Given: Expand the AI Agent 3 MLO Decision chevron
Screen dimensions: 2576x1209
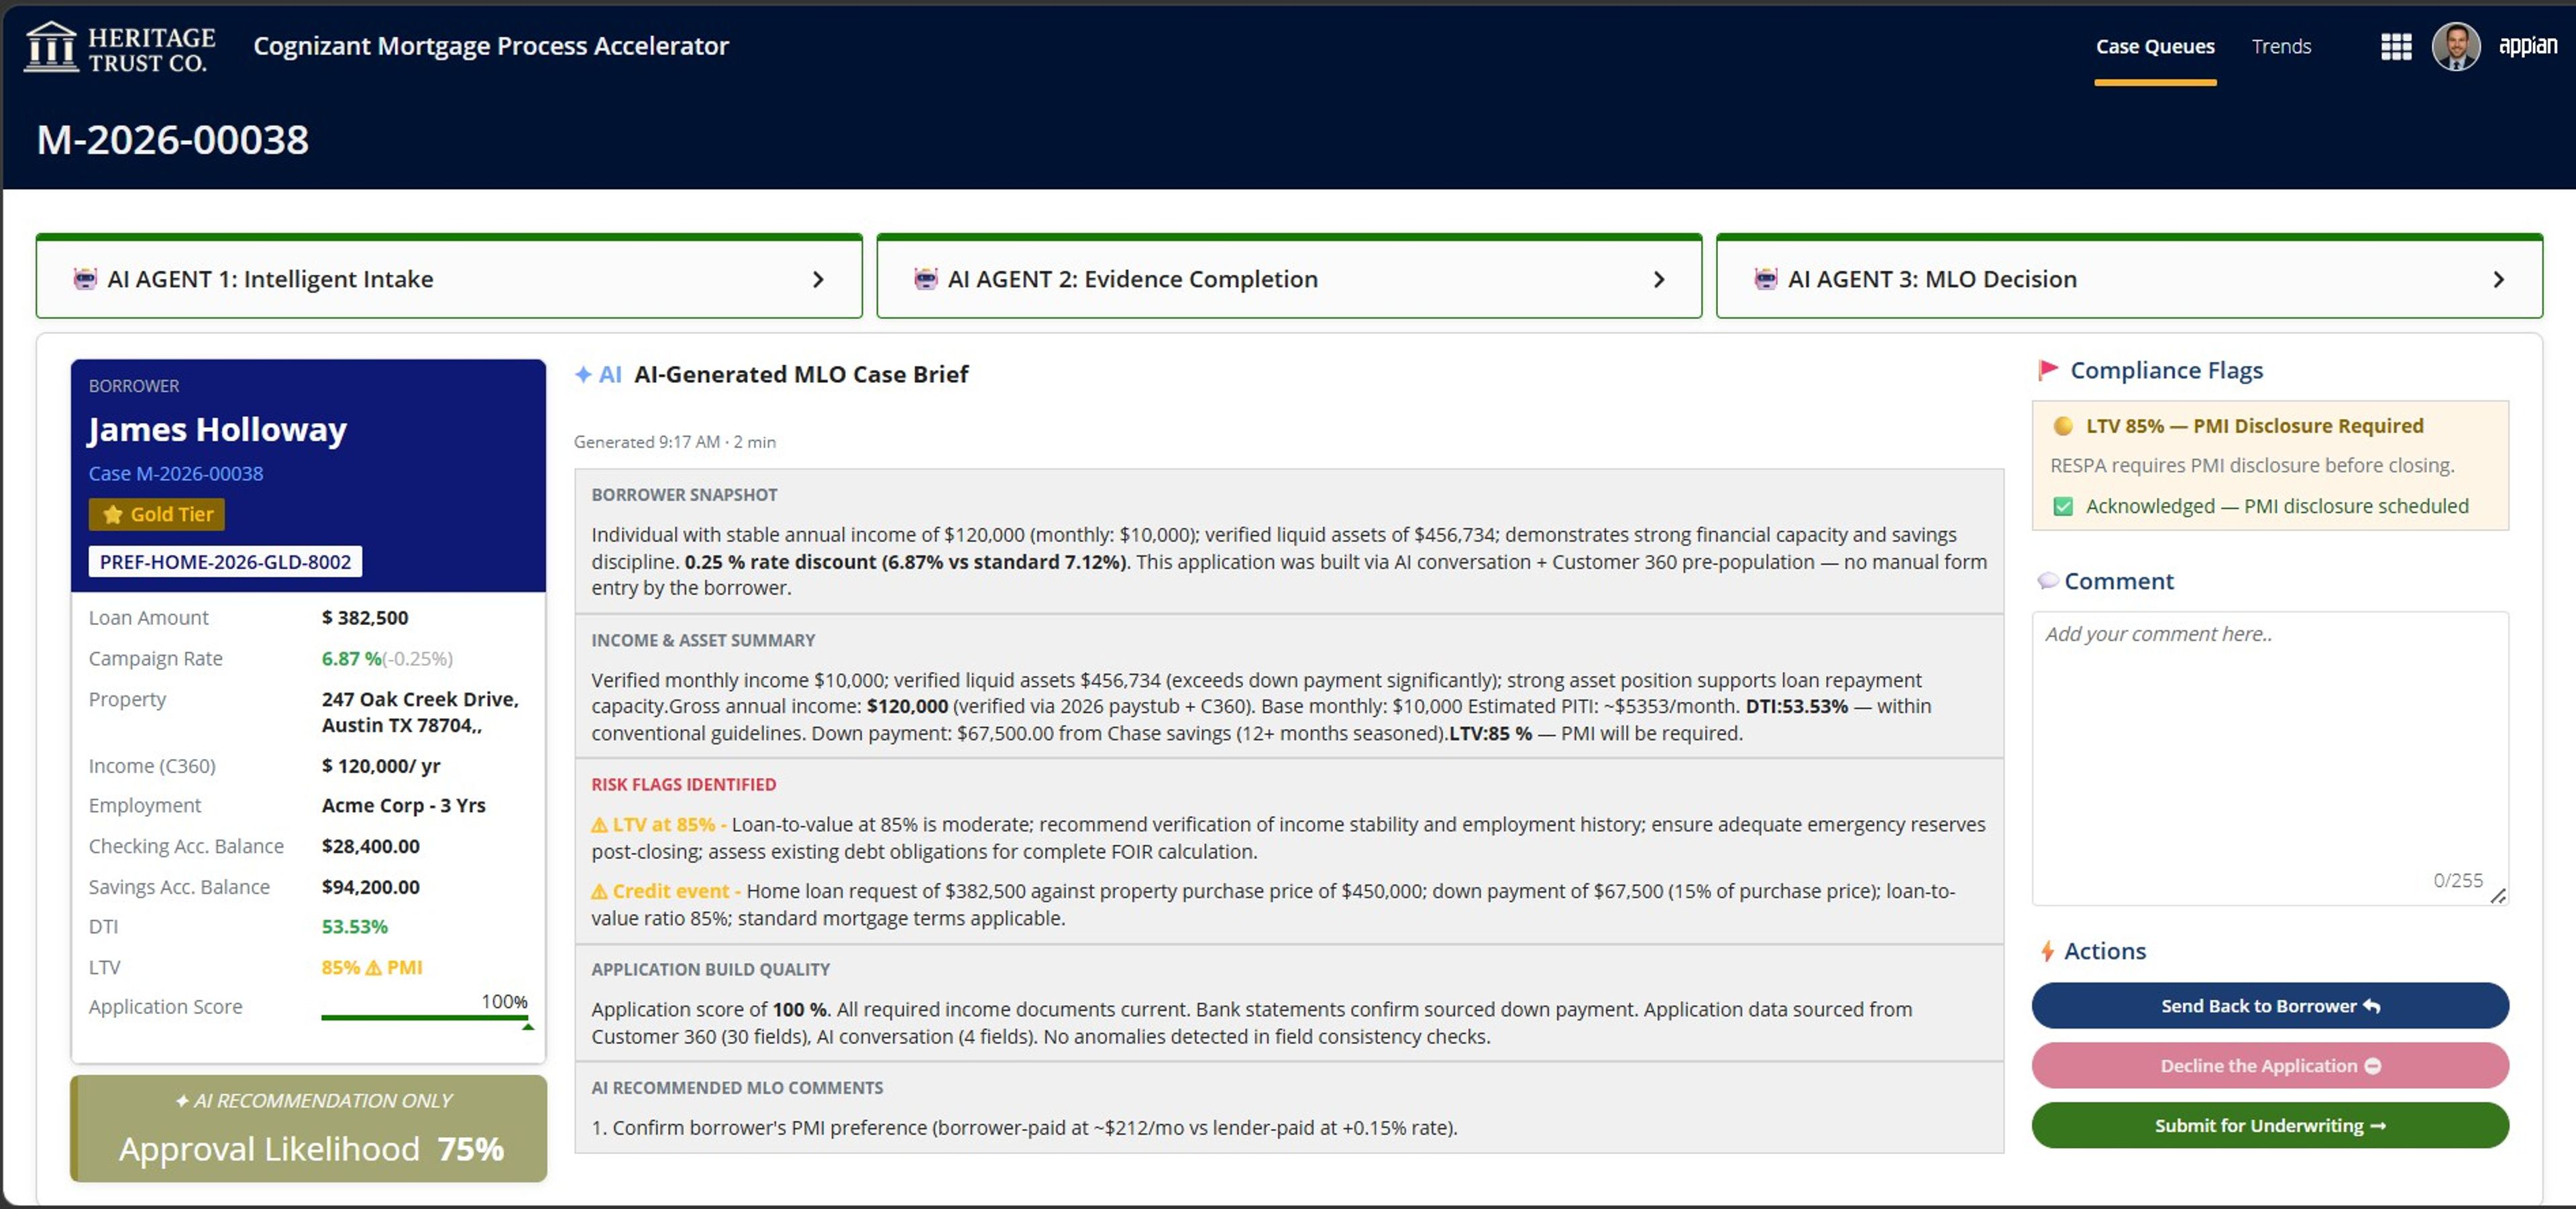Looking at the screenshot, I should pos(2498,279).
